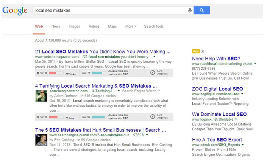267x164 pixels.
Task: Click the www.loganix.net/affordable URL
Action: [x=213, y=119]
